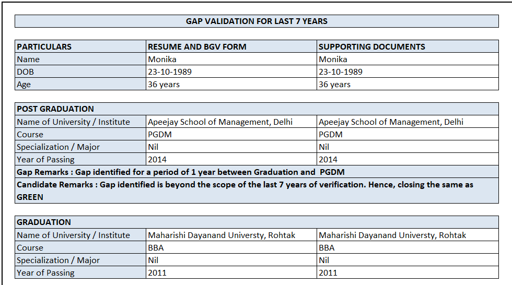
Task: Click the GAP VALIDATION FOR LAST 7 YEARS title
Action: [x=257, y=21]
